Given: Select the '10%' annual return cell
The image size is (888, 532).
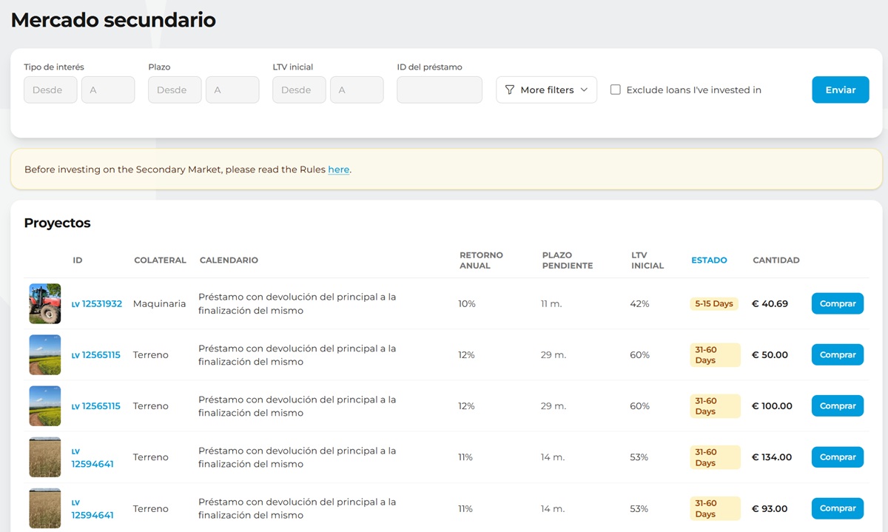Looking at the screenshot, I should pos(467,303).
